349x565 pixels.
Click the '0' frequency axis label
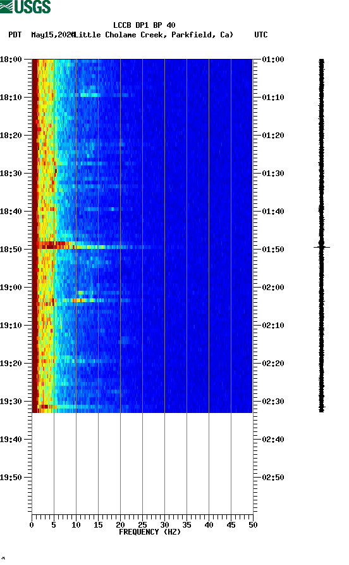point(32,525)
